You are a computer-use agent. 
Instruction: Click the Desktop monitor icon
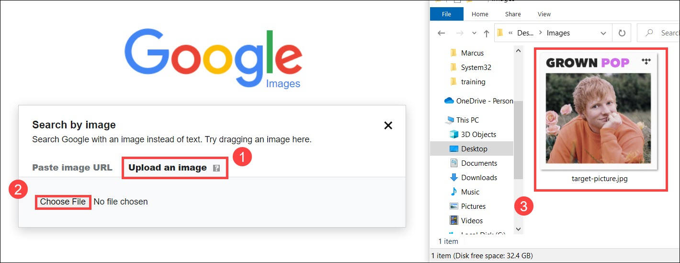[x=454, y=149]
